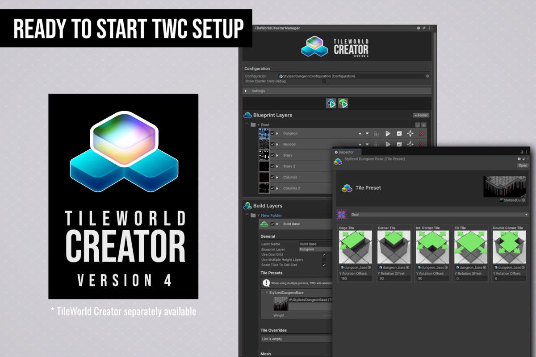536x357 pixels.
Task: Click the Build Base layer green cubes icon
Action: [264, 224]
